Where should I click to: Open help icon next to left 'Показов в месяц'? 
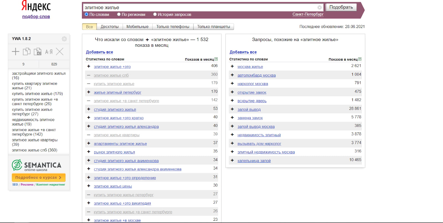tap(216, 59)
